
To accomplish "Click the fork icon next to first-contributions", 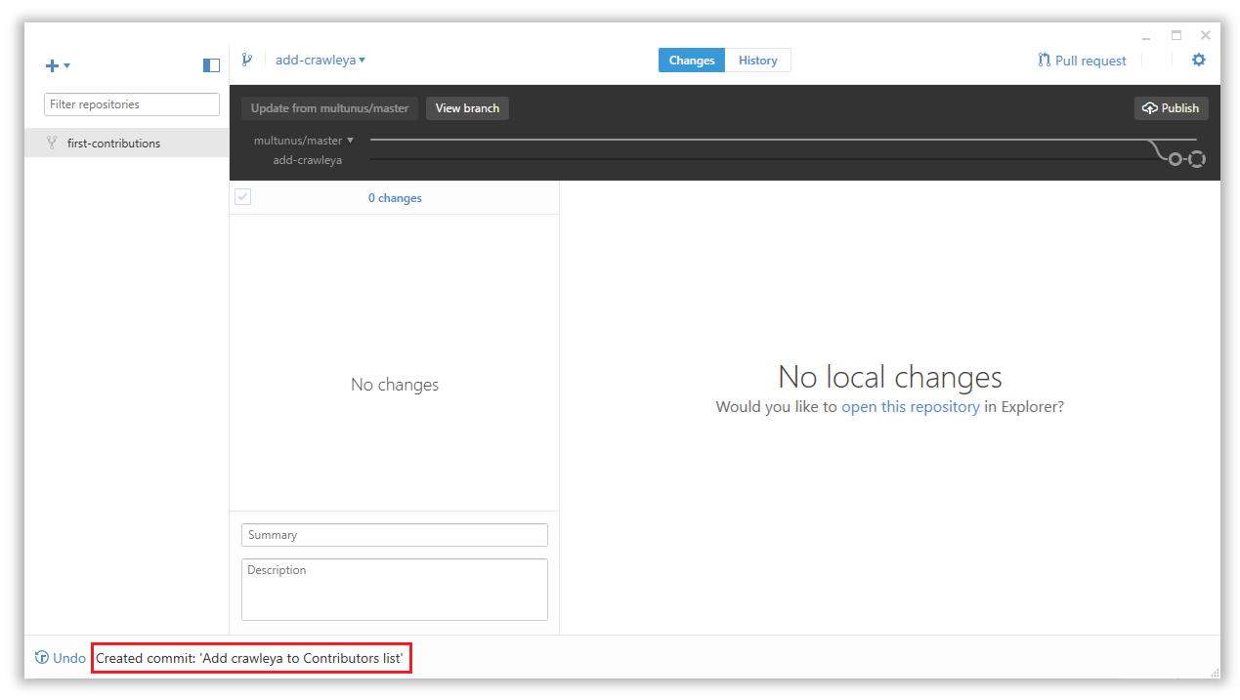I will [51, 143].
